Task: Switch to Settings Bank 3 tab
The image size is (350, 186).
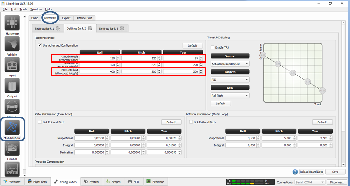Action: (x=111, y=28)
